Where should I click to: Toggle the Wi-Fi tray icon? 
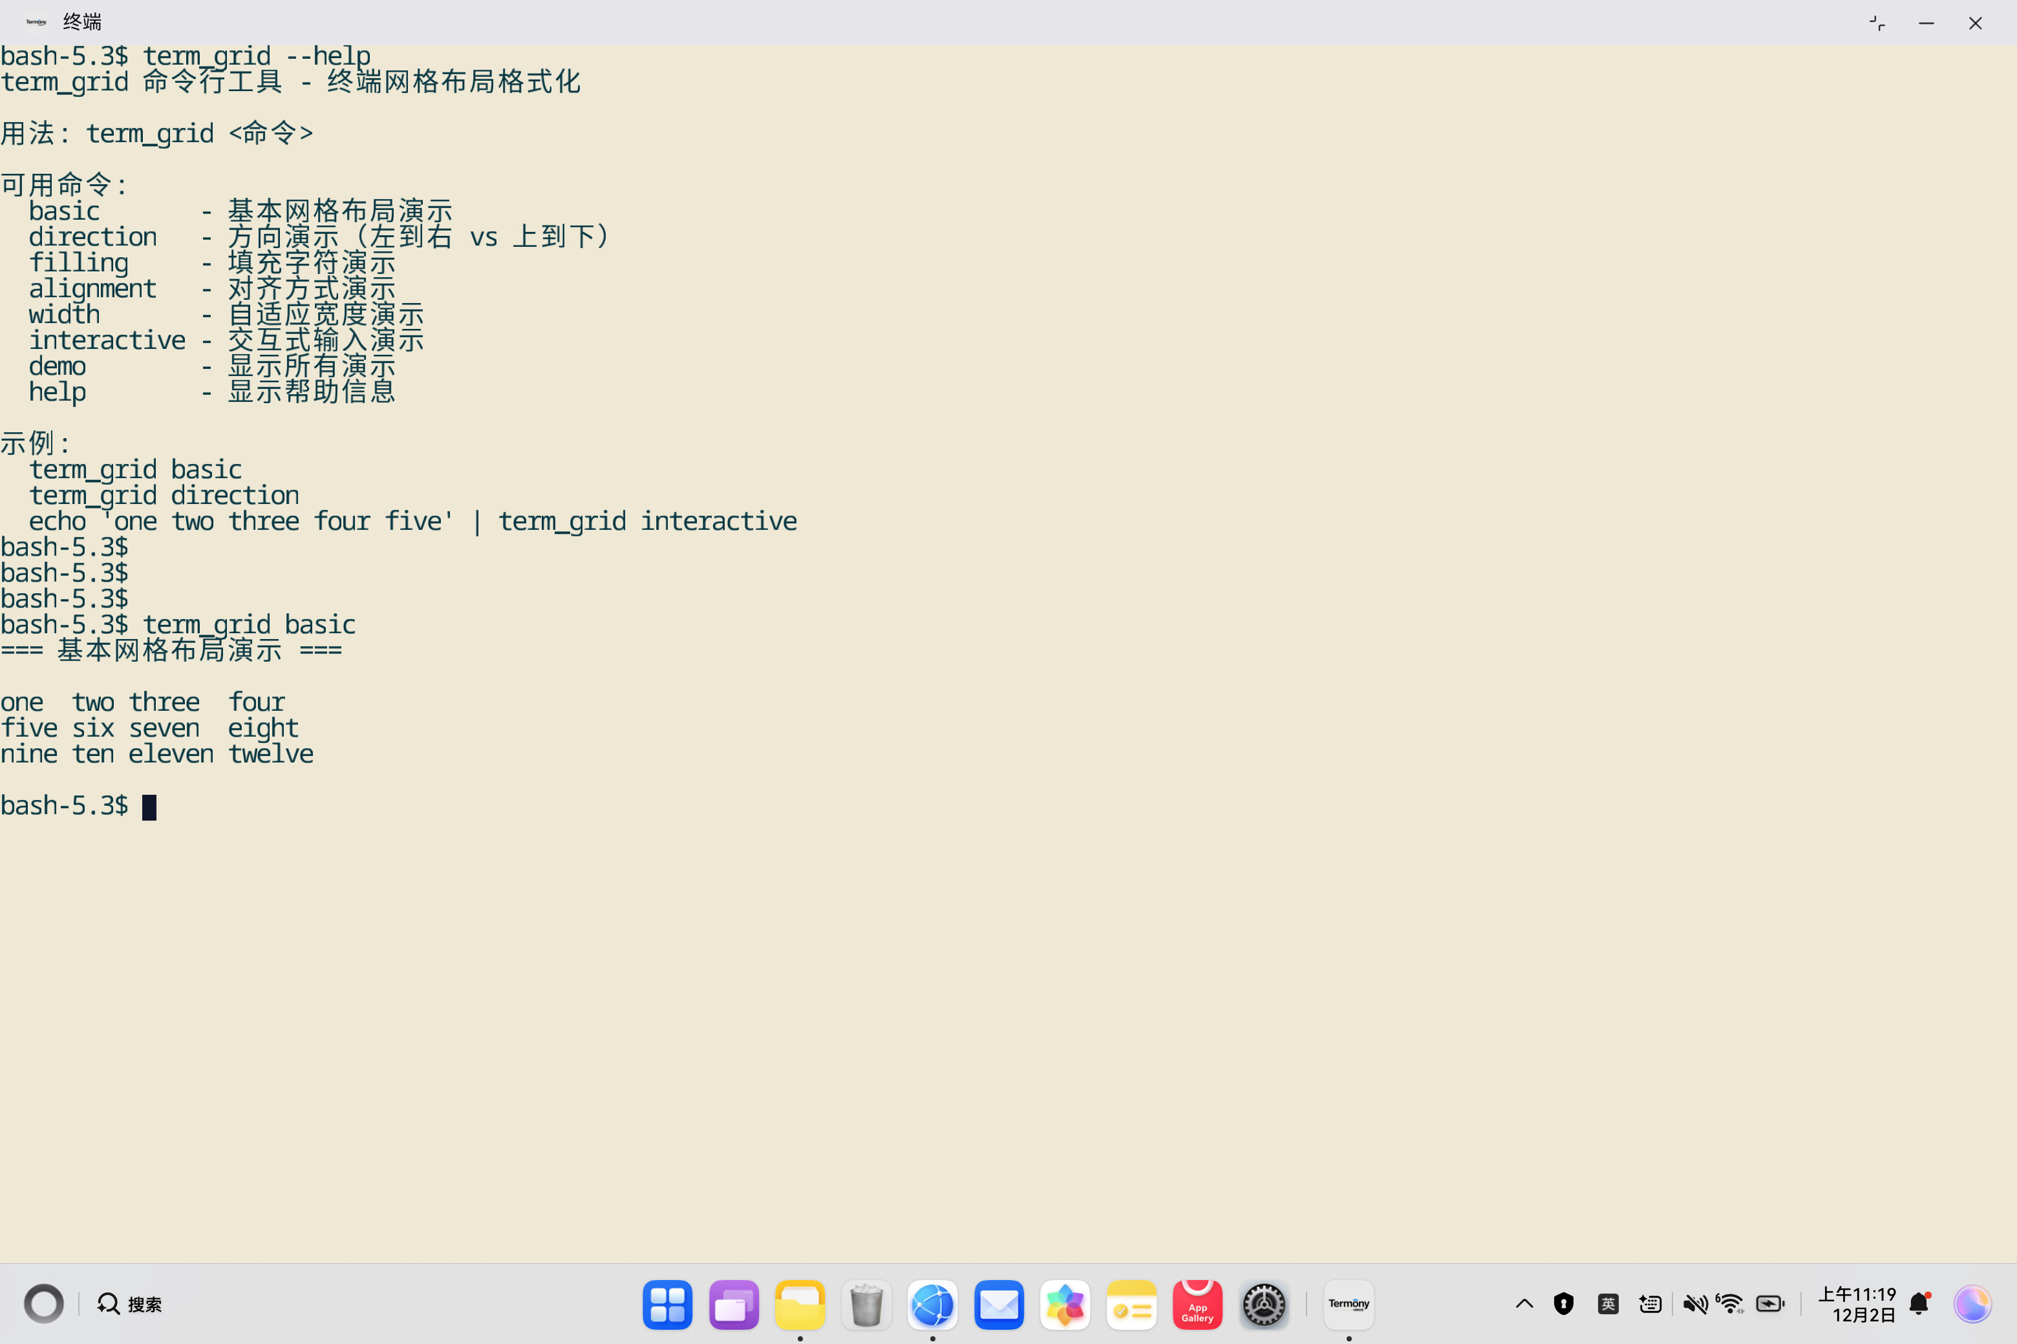pyautogui.click(x=1730, y=1304)
